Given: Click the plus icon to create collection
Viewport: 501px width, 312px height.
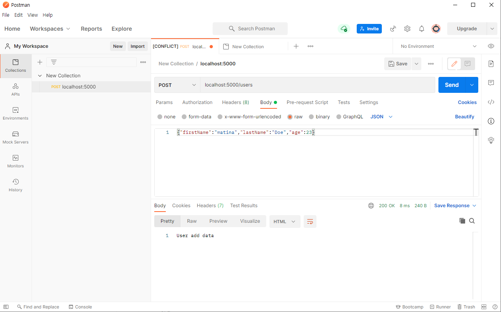Looking at the screenshot, I should (x=39, y=62).
